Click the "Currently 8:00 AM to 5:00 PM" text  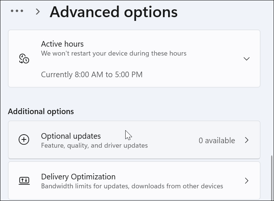[92, 75]
